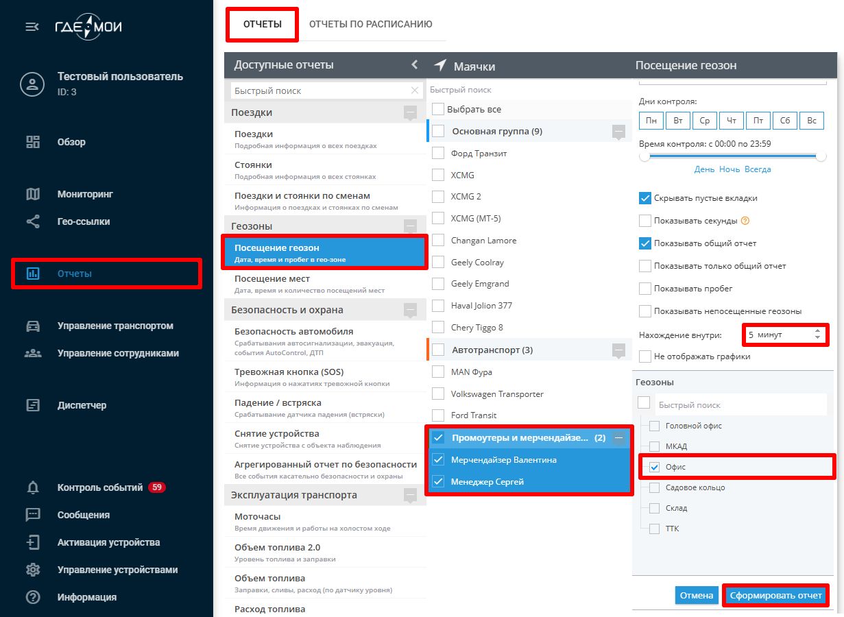
Task: Check the Форд Транзит tracker checkbox
Action: [438, 154]
